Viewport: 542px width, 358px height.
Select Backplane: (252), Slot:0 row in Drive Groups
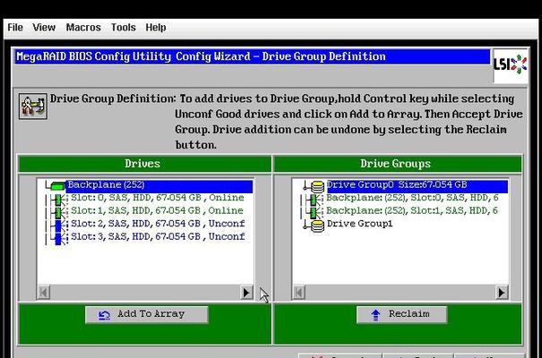pos(412,198)
